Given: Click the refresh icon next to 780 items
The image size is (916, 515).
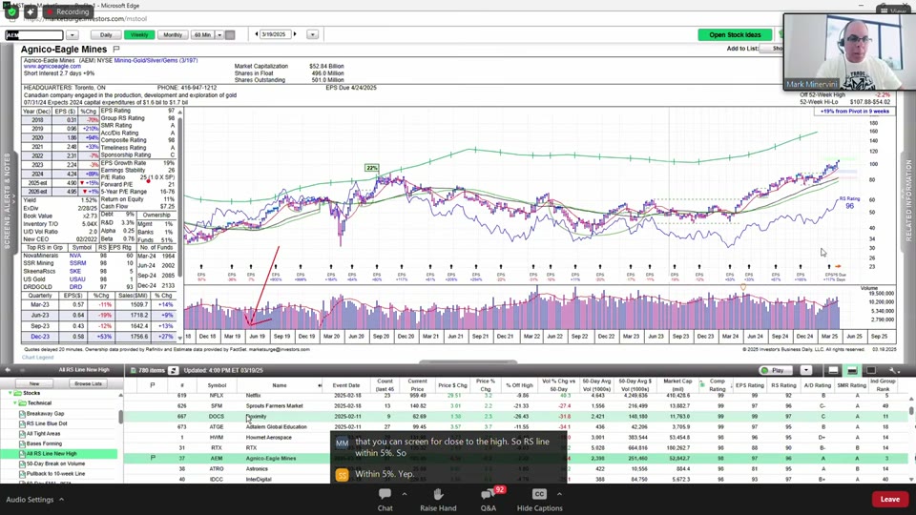Looking at the screenshot, I should (x=173, y=370).
